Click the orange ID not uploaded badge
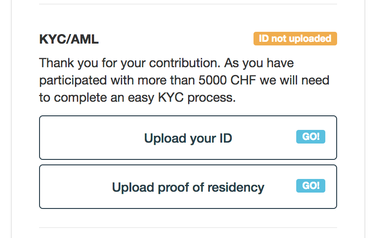Screen dimensions: 388x238 pos(295,39)
